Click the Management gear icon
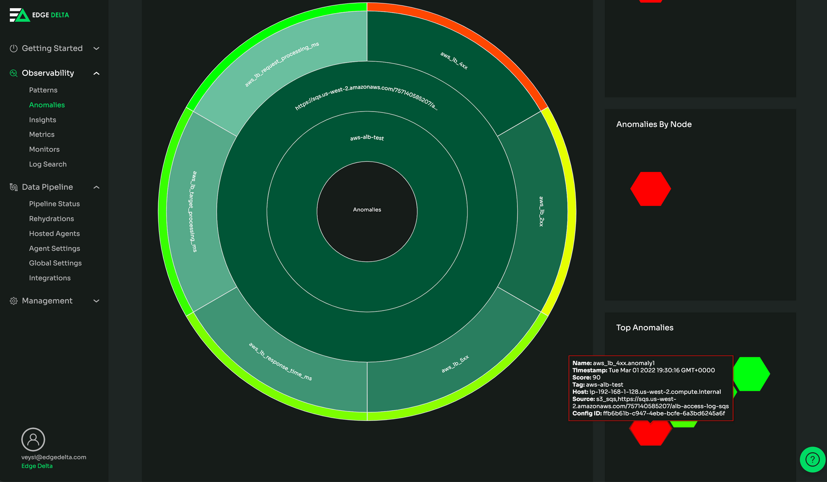This screenshot has height=482, width=827. coord(14,301)
